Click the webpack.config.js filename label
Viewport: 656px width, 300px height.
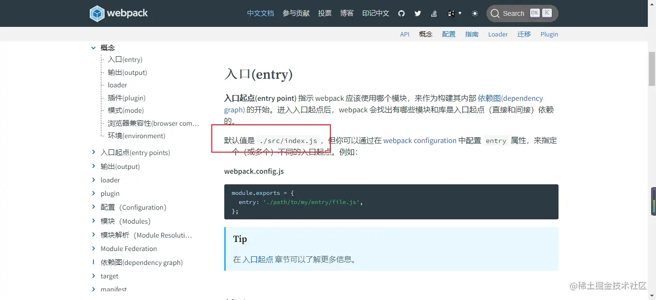[x=254, y=171]
